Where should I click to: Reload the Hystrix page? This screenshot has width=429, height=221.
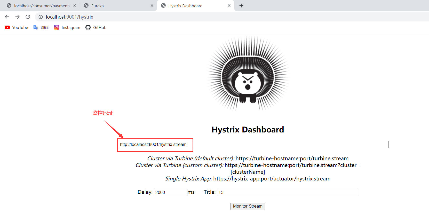coord(28,17)
